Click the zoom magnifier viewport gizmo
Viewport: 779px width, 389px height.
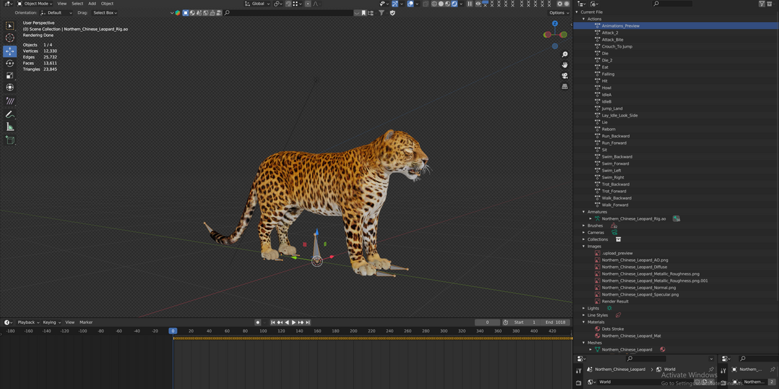click(565, 55)
